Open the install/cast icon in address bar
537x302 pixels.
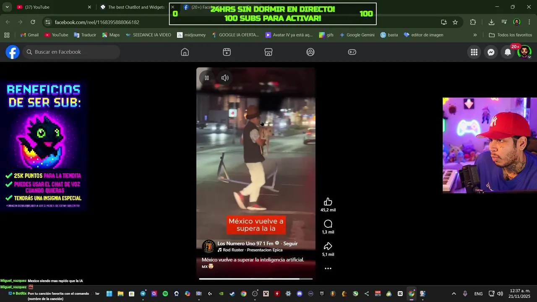[444, 22]
